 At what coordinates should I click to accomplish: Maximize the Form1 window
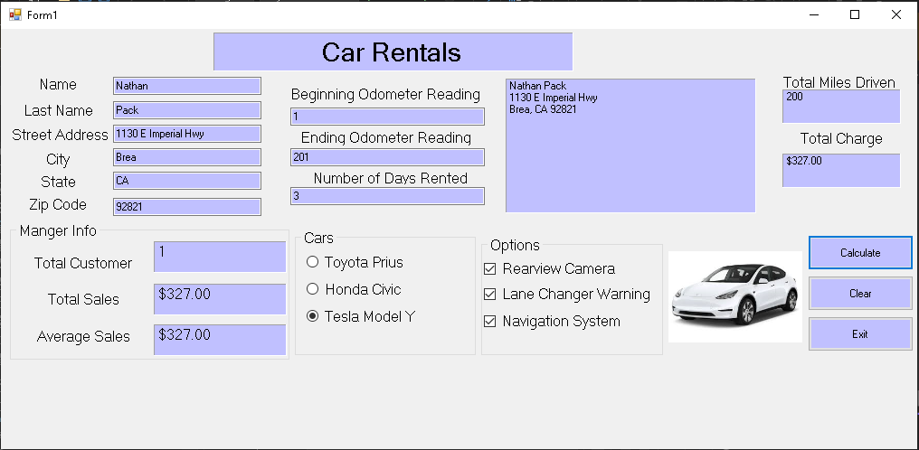[854, 14]
